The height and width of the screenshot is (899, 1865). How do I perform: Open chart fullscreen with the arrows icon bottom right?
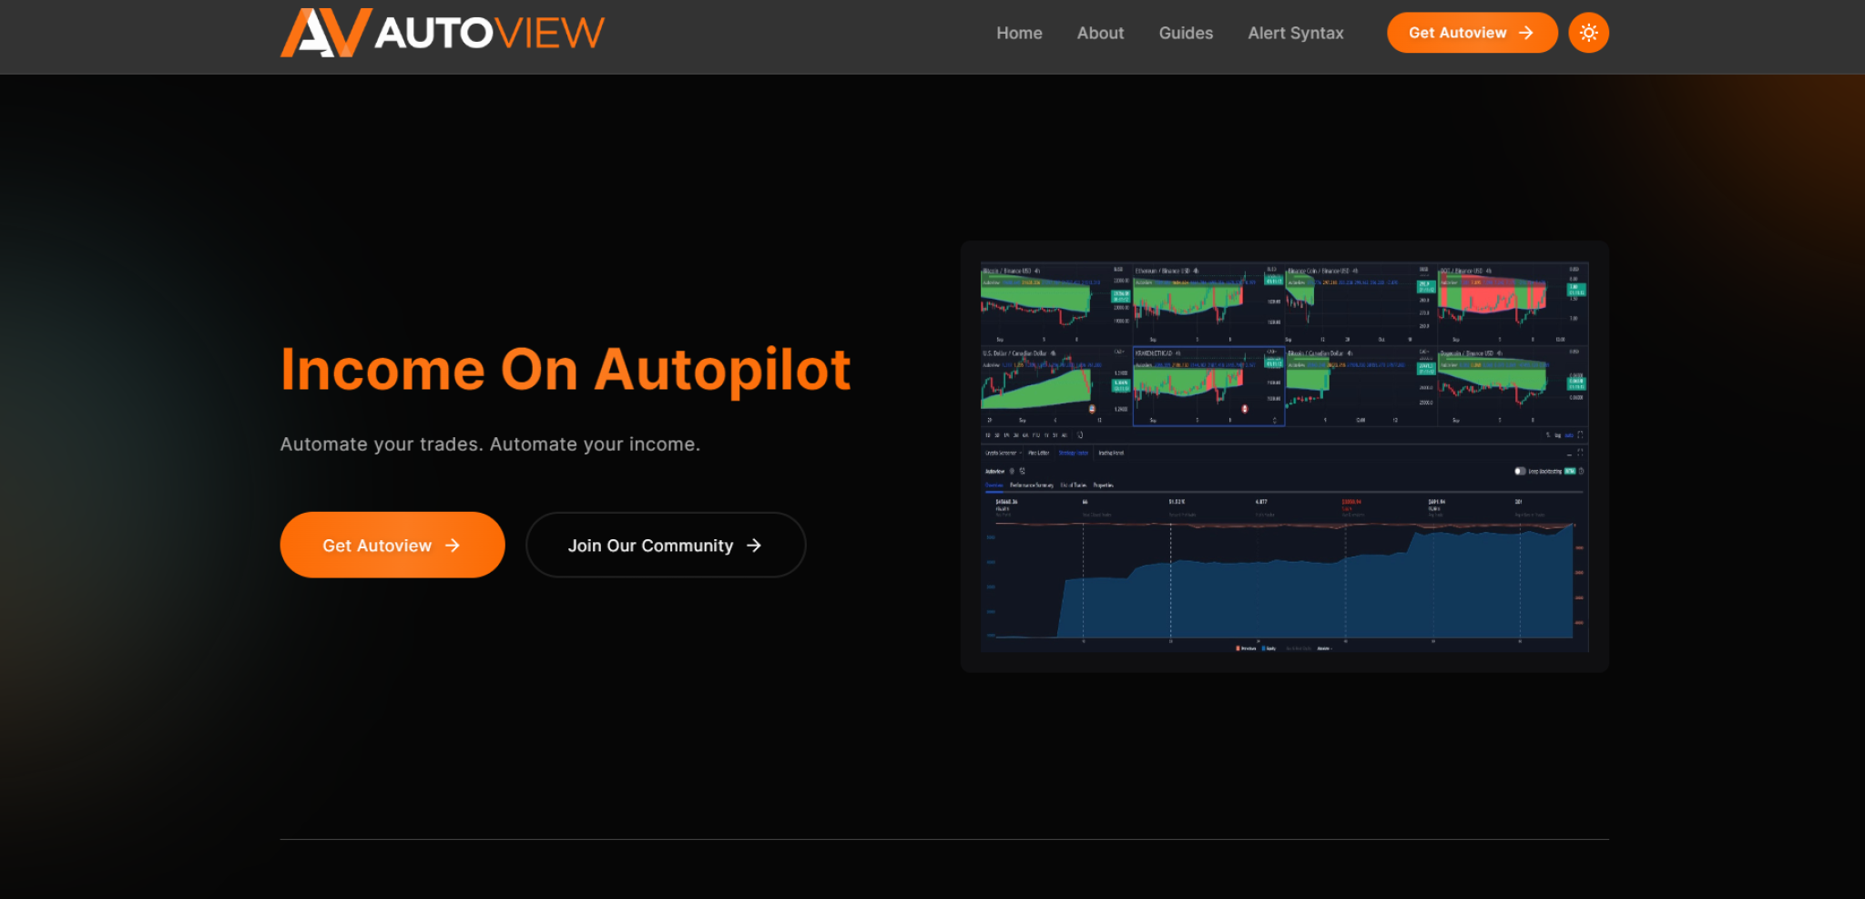(1581, 435)
